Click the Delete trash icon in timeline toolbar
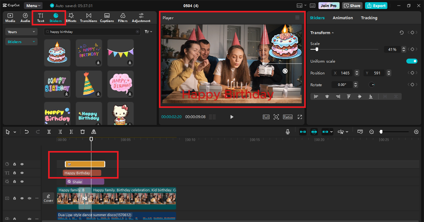Screen dimensions: 424x222 pos(83,132)
